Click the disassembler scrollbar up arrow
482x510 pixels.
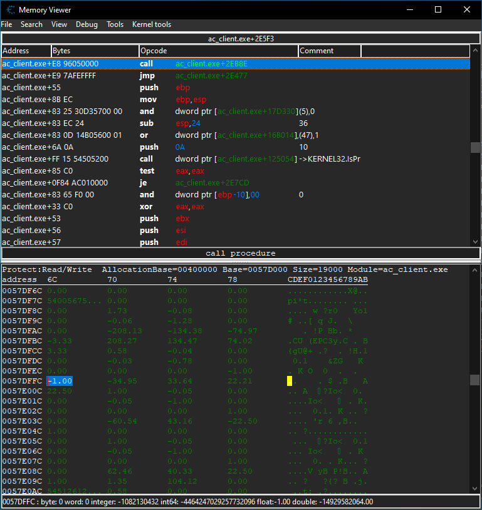coord(475,51)
